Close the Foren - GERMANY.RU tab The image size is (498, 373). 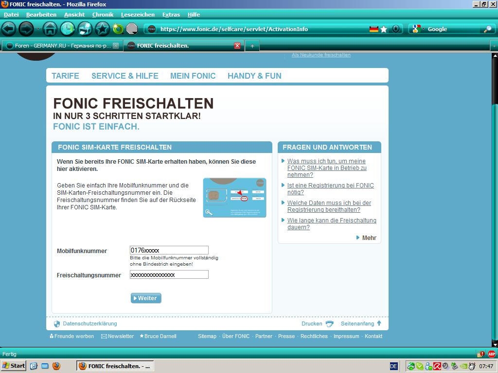point(116,46)
